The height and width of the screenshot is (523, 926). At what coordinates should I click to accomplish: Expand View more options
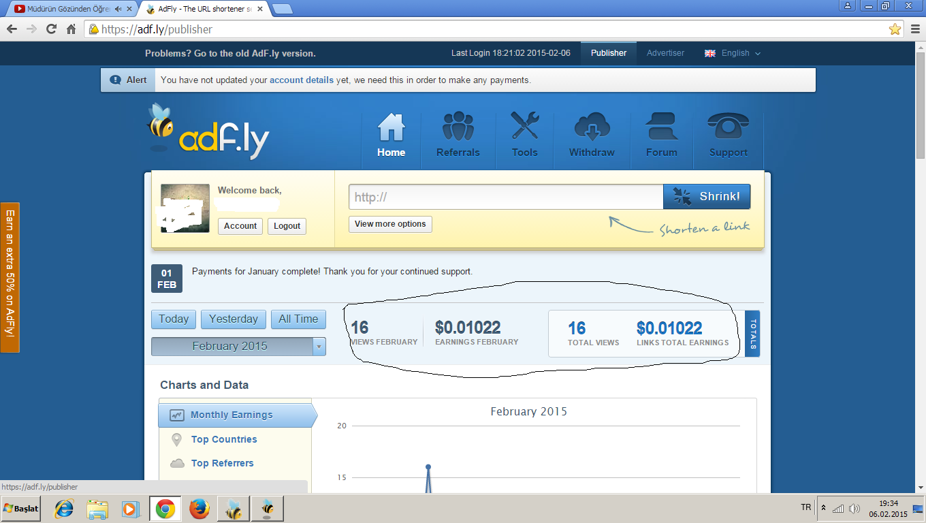390,224
